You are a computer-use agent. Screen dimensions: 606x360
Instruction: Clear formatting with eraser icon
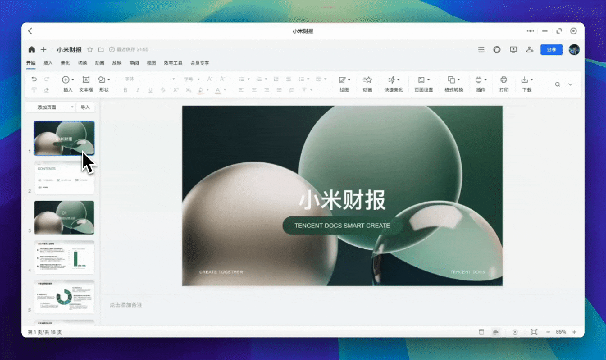click(x=47, y=90)
